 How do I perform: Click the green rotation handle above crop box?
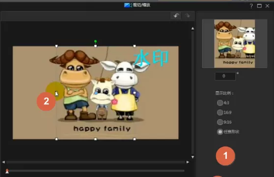click(95, 41)
